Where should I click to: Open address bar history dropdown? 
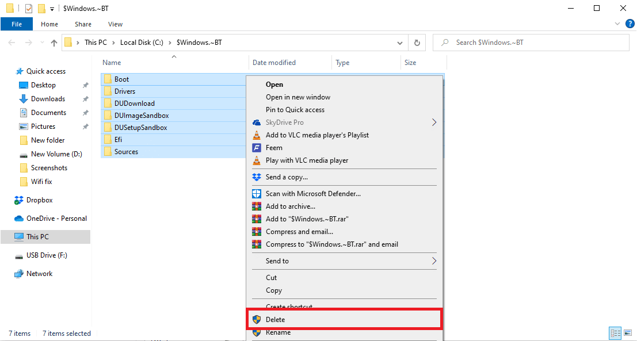[x=400, y=43]
